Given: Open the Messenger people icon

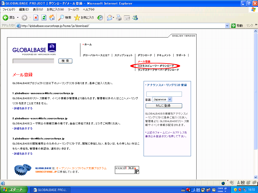Looking at the screenshot, I should [x=135, y=18].
